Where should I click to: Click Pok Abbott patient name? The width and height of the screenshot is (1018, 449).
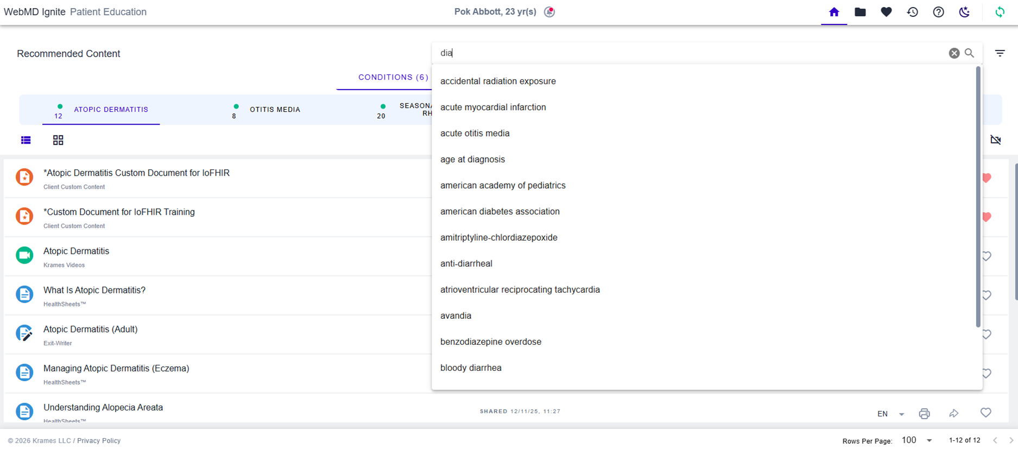[x=495, y=12]
